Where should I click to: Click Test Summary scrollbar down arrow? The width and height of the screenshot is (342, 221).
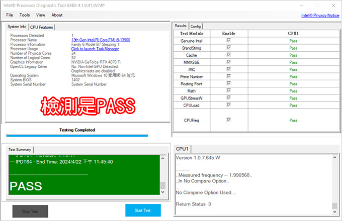tap(163, 192)
